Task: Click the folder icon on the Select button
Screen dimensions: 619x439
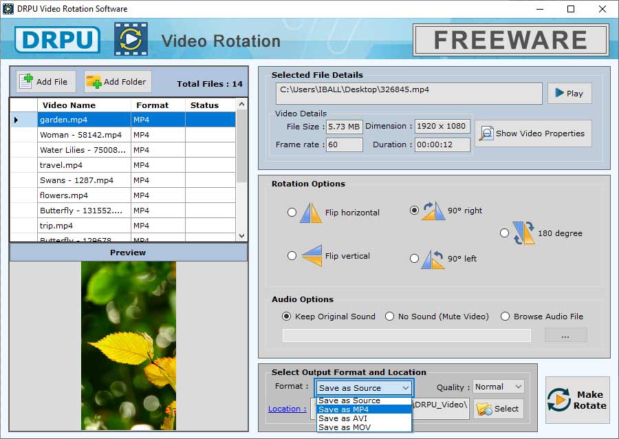Action: (x=484, y=409)
